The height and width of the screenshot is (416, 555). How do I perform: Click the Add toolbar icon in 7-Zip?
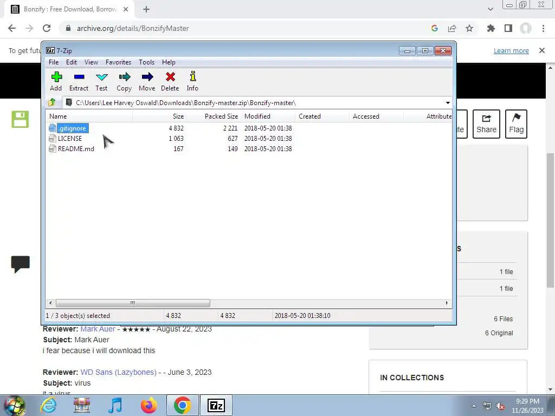tap(56, 81)
